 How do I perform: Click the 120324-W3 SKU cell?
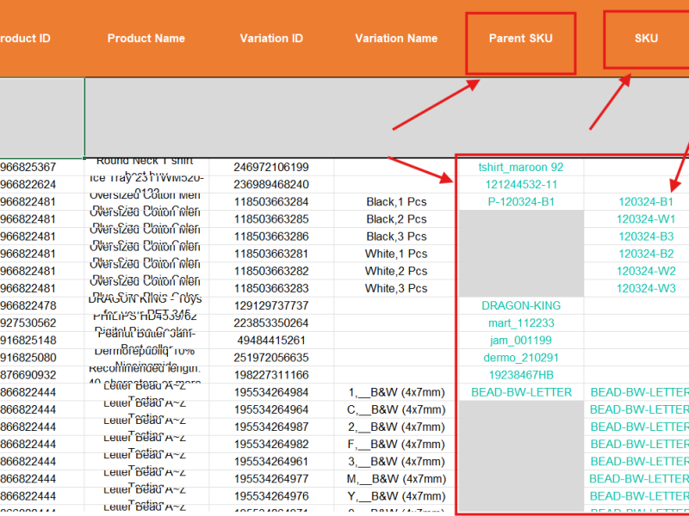645,288
